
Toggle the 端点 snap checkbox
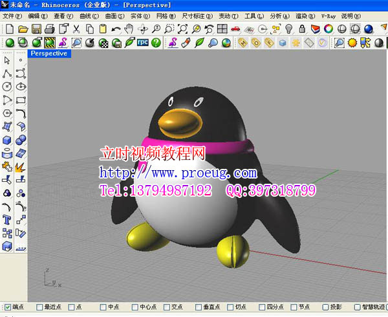tap(8, 307)
